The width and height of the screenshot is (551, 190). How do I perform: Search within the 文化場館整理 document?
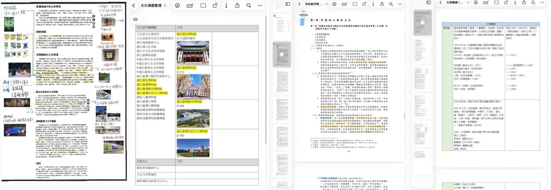(249, 5)
